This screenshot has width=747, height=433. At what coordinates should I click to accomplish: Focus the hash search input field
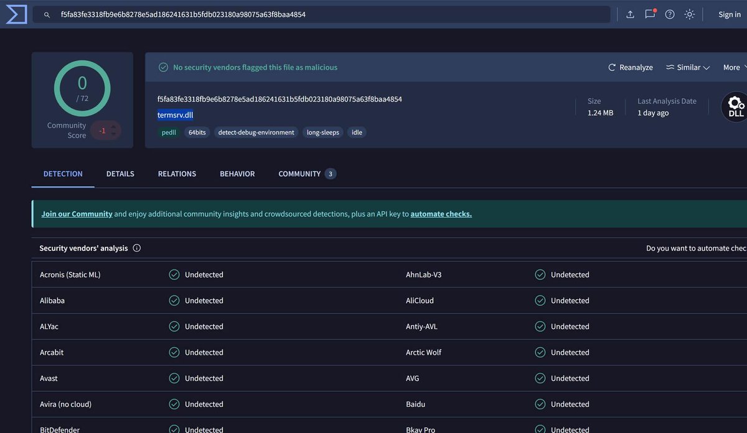click(x=322, y=14)
